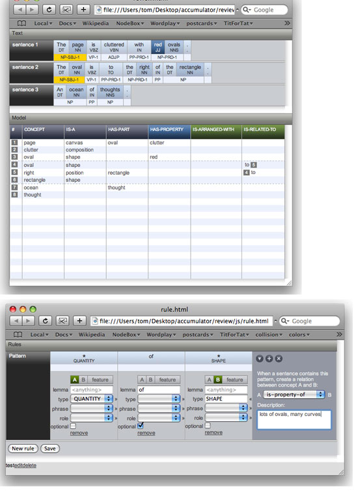Open the colors bookmarks menu
Image resolution: width=358 pixels, height=502 pixels.
point(299,334)
